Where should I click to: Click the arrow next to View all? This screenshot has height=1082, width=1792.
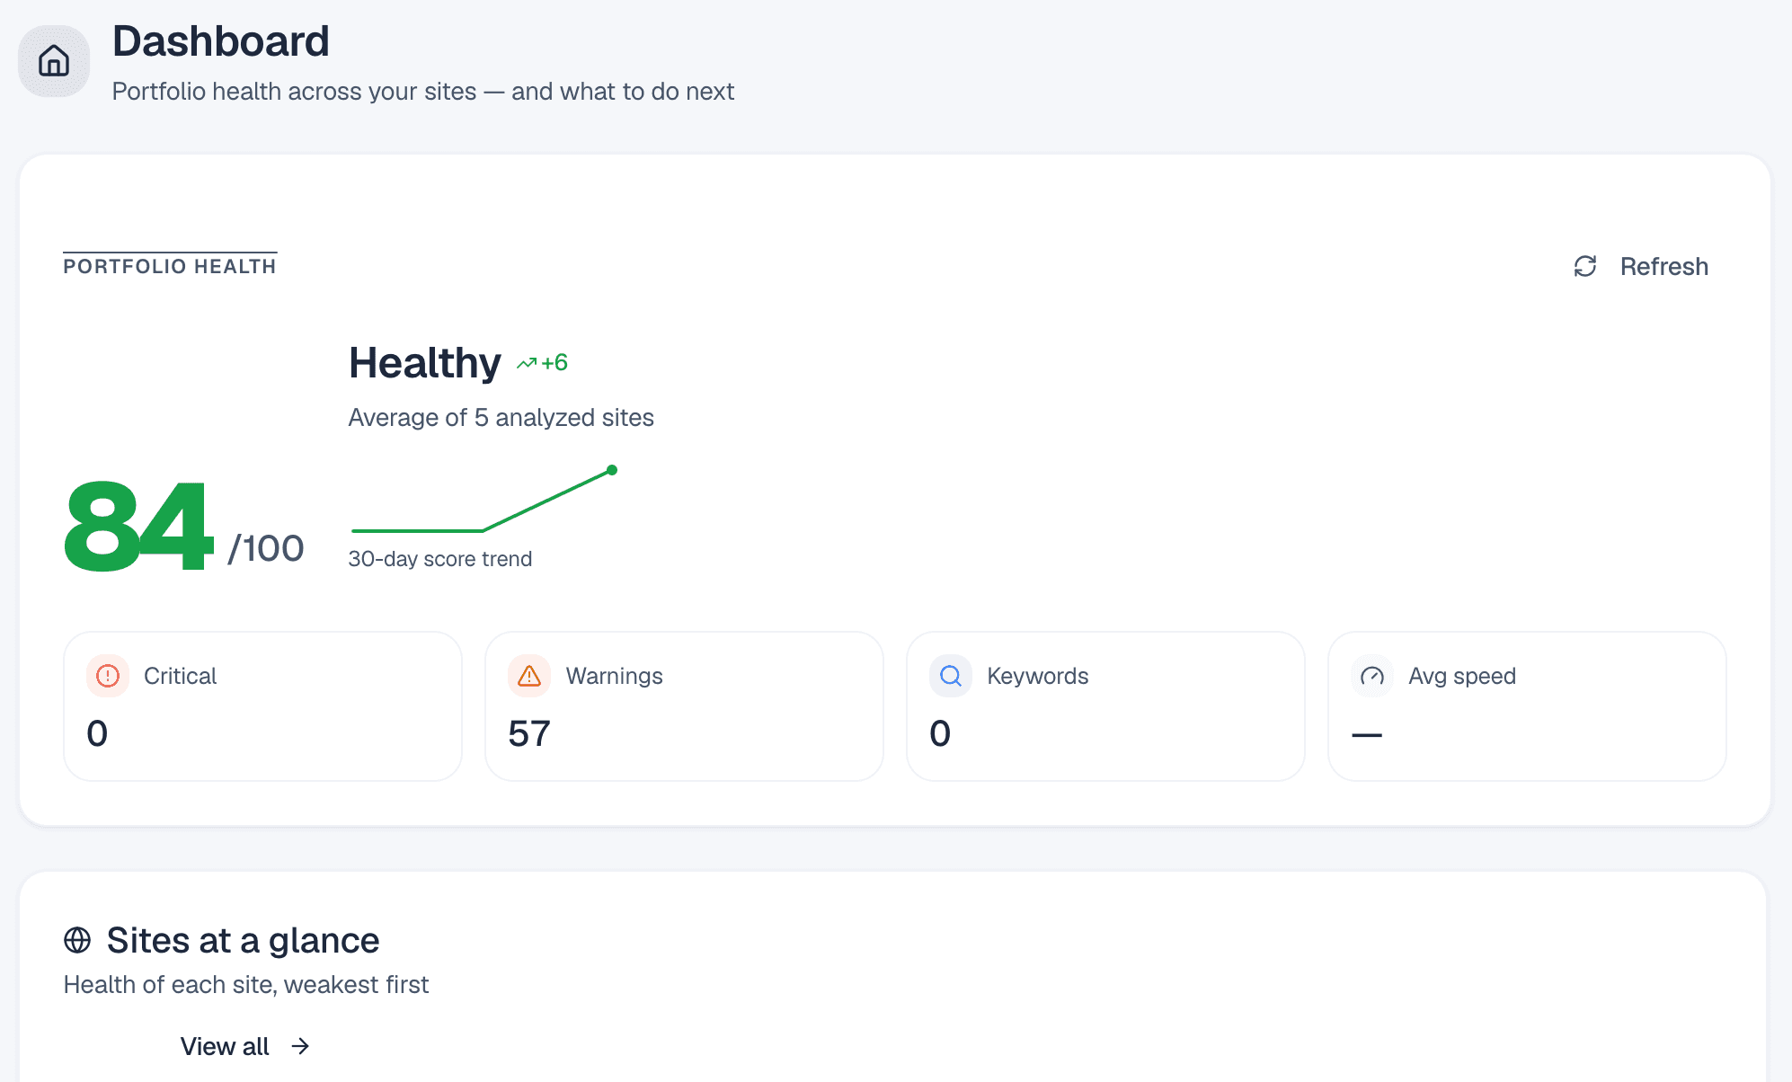[300, 1046]
